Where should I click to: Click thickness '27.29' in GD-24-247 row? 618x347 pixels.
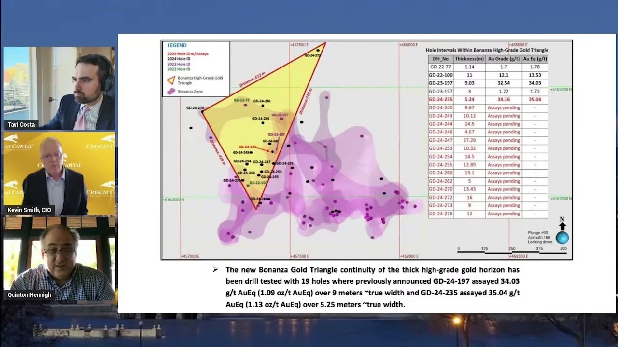coord(469,140)
